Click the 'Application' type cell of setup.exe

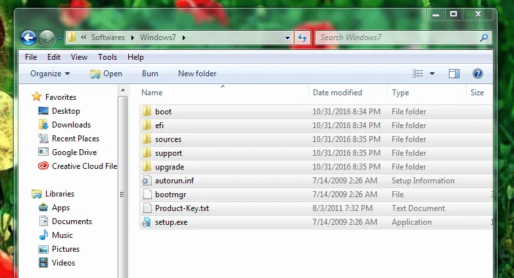[x=411, y=222]
